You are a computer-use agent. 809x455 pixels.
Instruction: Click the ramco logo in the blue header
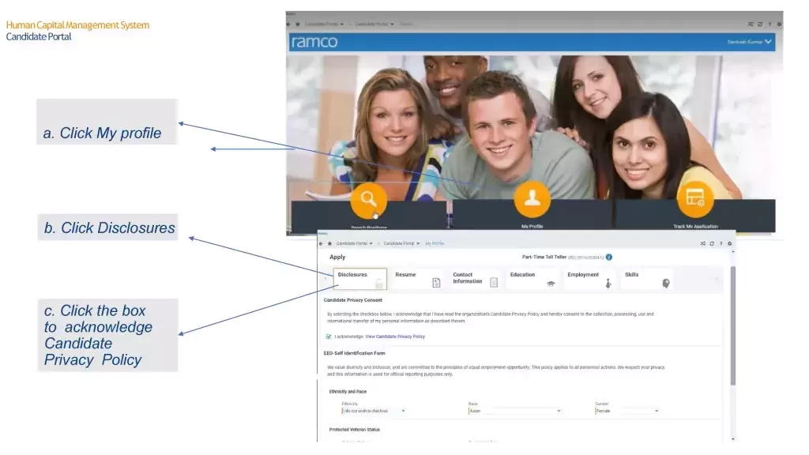[x=314, y=42]
